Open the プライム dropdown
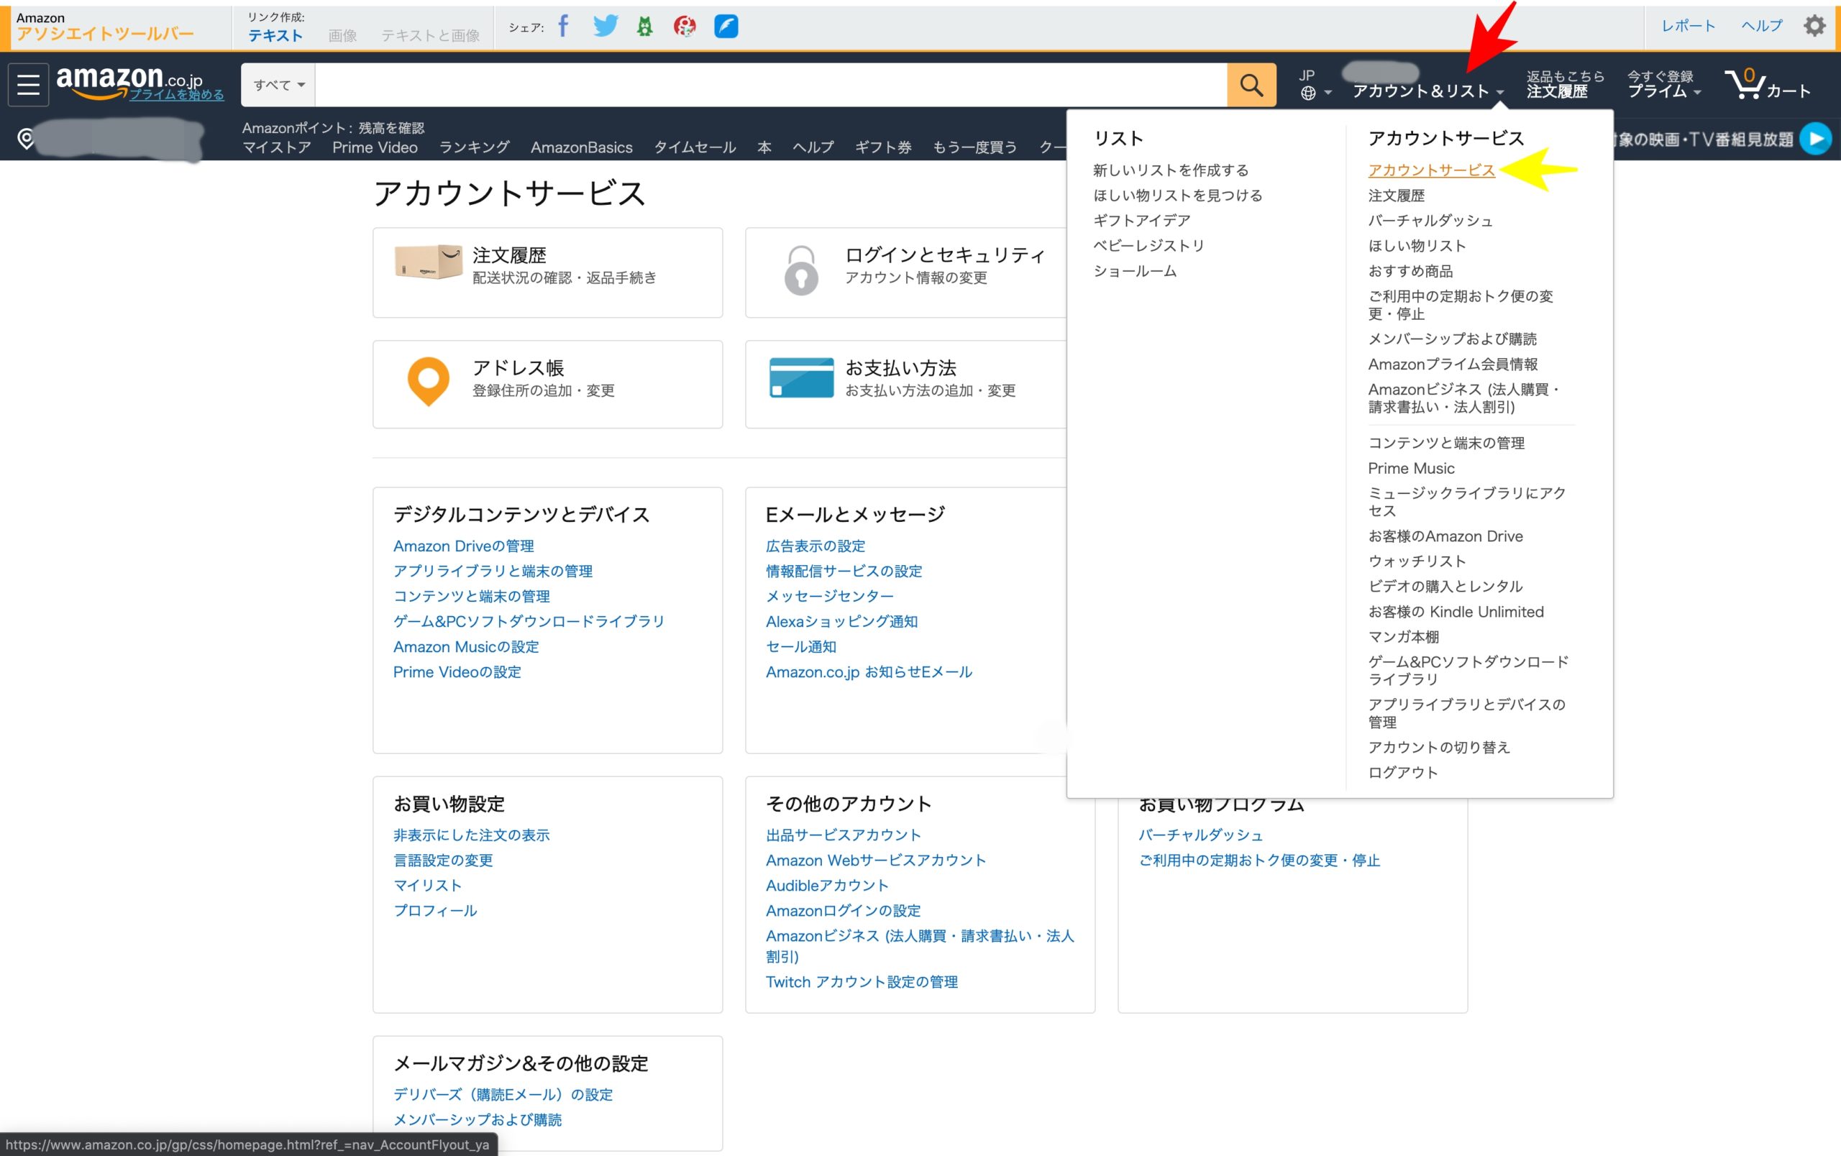1841x1156 pixels. pyautogui.click(x=1660, y=91)
